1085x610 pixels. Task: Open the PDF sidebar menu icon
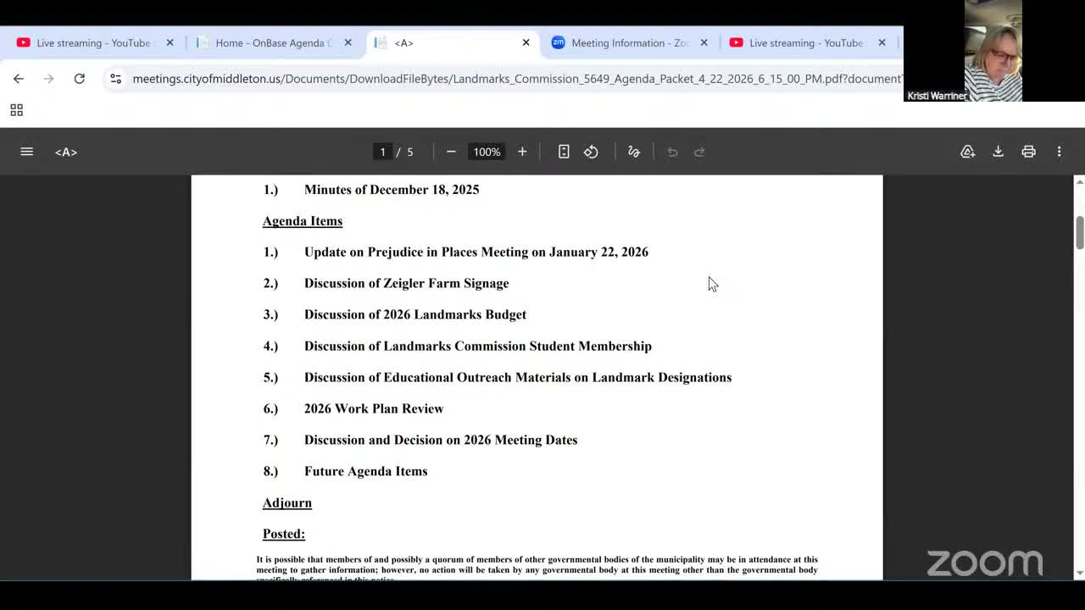27,152
